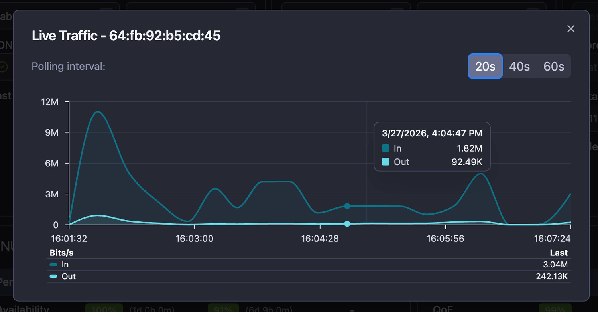This screenshot has height=312, width=598.
Task: Toggle the In series legend row
Action: [x=309, y=265]
